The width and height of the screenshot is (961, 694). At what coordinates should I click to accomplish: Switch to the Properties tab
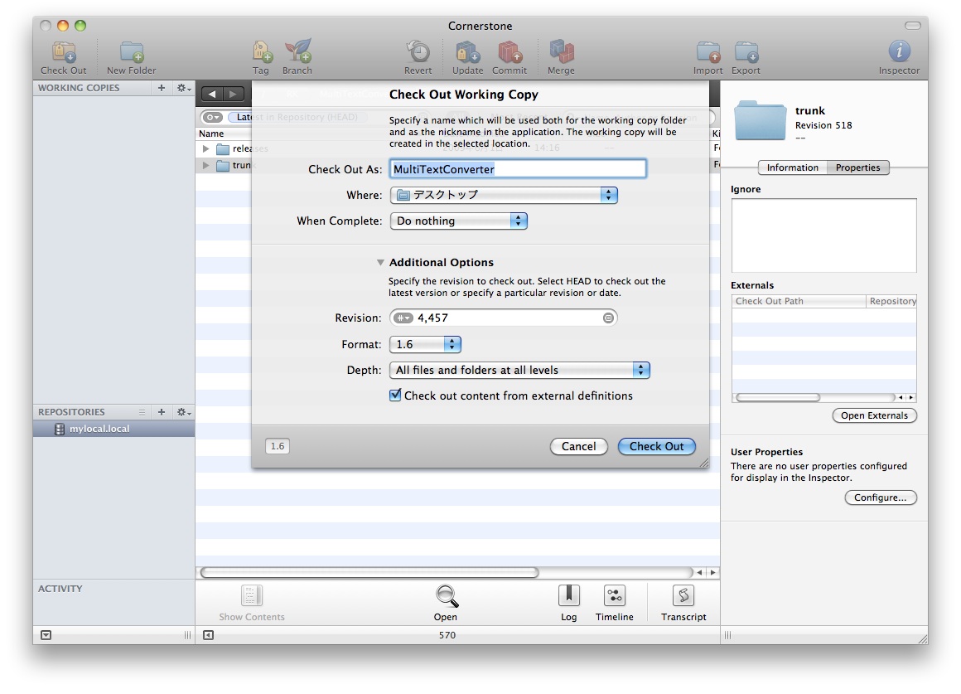click(x=858, y=167)
